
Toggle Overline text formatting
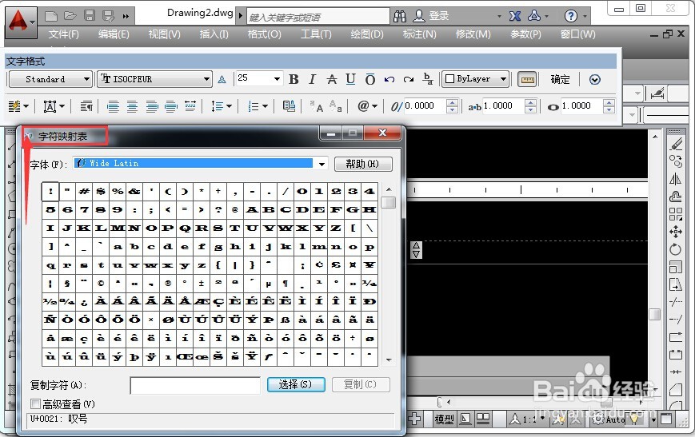click(370, 79)
